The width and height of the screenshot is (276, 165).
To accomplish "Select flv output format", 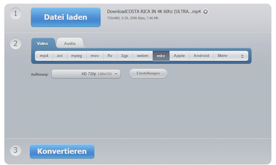I will [110, 56].
